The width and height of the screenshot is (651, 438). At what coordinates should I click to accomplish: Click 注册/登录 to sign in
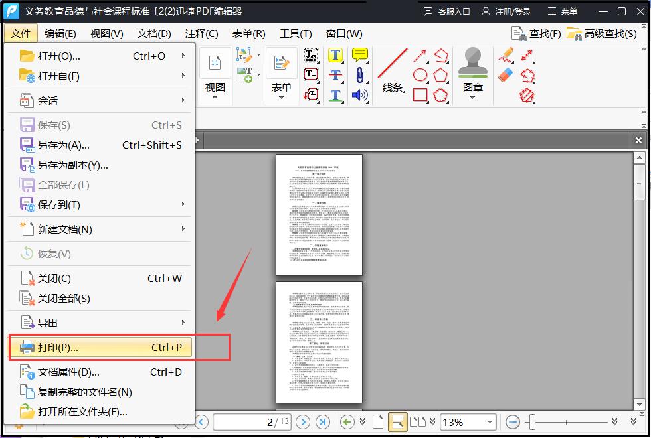click(x=513, y=11)
